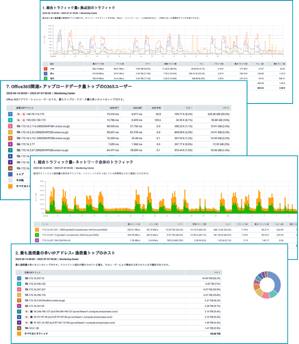Image resolution: width=299 pixels, height=344 pixels.
Task: Click the トップ legend row in Office365 table
Action: [x=20, y=174]
